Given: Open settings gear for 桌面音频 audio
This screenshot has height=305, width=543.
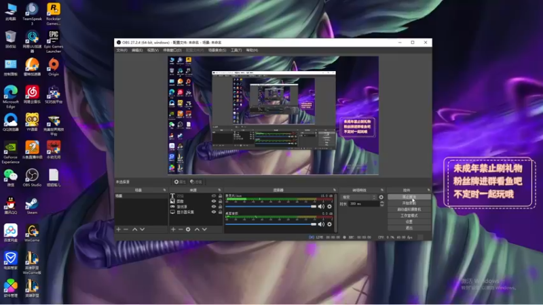Looking at the screenshot, I should click(329, 224).
